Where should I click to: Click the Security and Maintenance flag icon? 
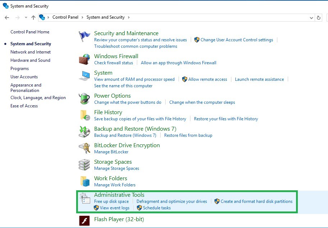click(x=84, y=36)
